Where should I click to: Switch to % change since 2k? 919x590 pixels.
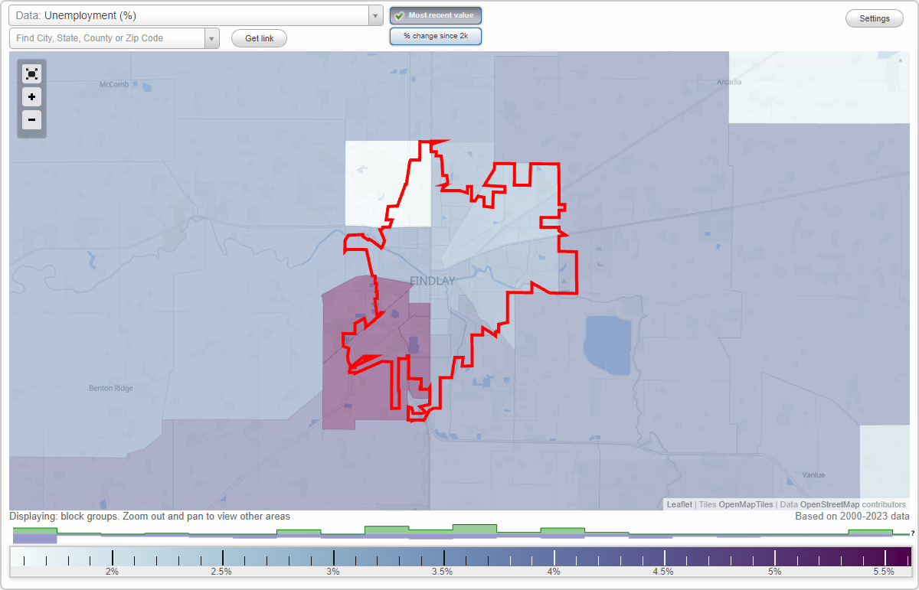click(x=436, y=36)
